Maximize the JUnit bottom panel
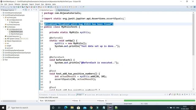This screenshot has width=196, height=110. (194, 94)
